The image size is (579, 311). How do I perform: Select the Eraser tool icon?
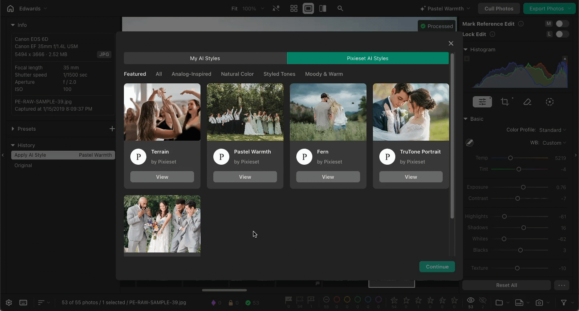pyautogui.click(x=527, y=102)
